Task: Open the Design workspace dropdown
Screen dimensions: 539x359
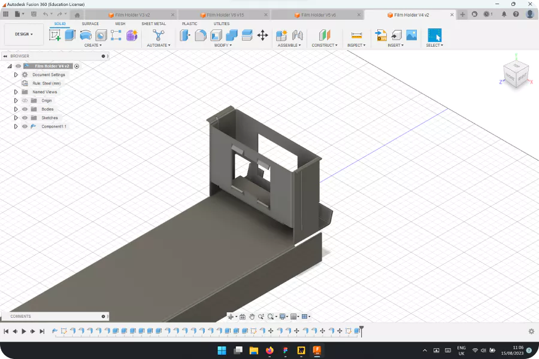Action: (24, 34)
